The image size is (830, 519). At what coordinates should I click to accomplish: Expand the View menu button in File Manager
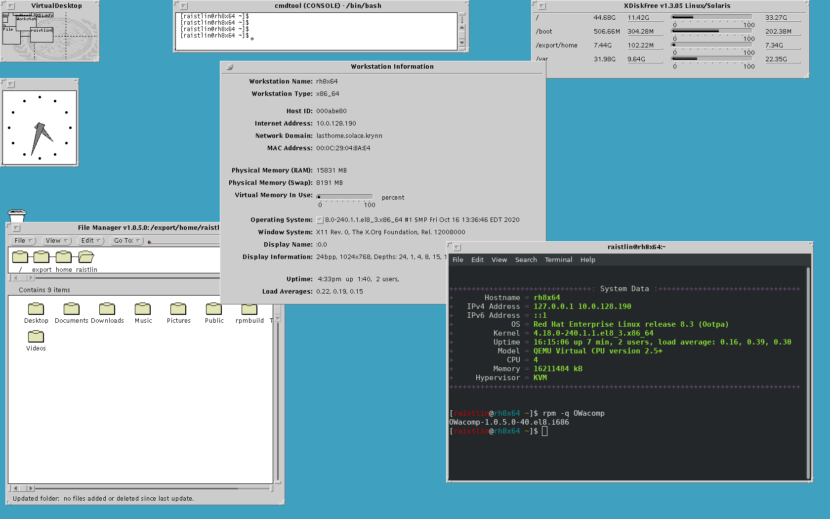(56, 241)
